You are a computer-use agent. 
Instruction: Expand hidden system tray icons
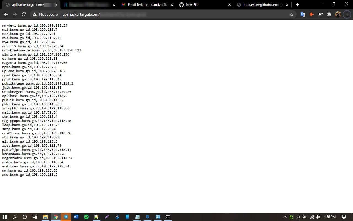(x=285, y=217)
